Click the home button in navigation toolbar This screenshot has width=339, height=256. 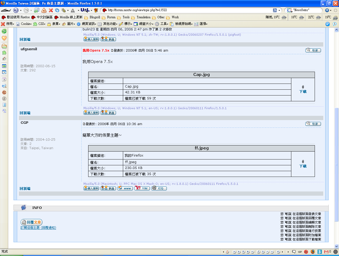click(x=44, y=10)
